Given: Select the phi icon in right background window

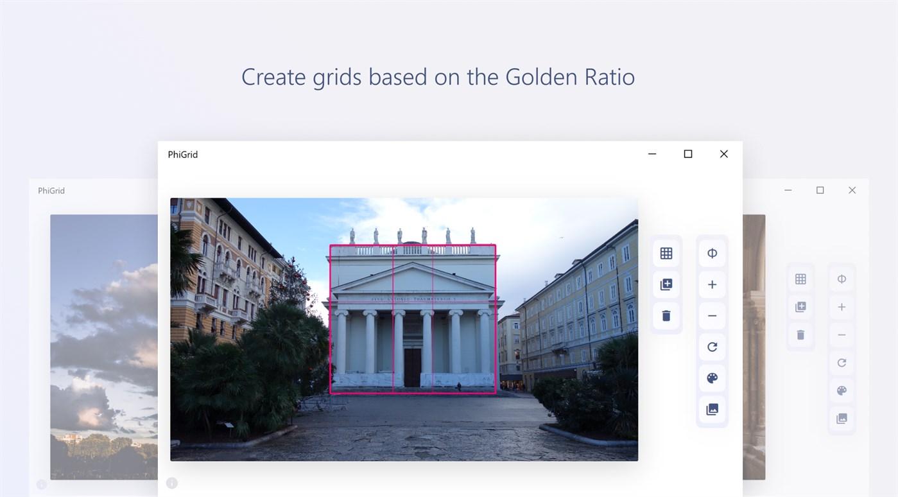Looking at the screenshot, I should 842,278.
